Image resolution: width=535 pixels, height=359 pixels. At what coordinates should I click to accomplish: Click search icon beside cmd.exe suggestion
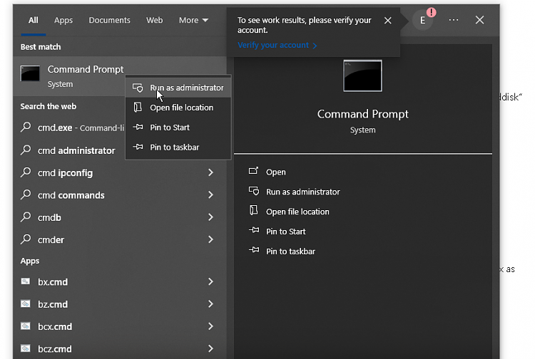[x=26, y=127]
